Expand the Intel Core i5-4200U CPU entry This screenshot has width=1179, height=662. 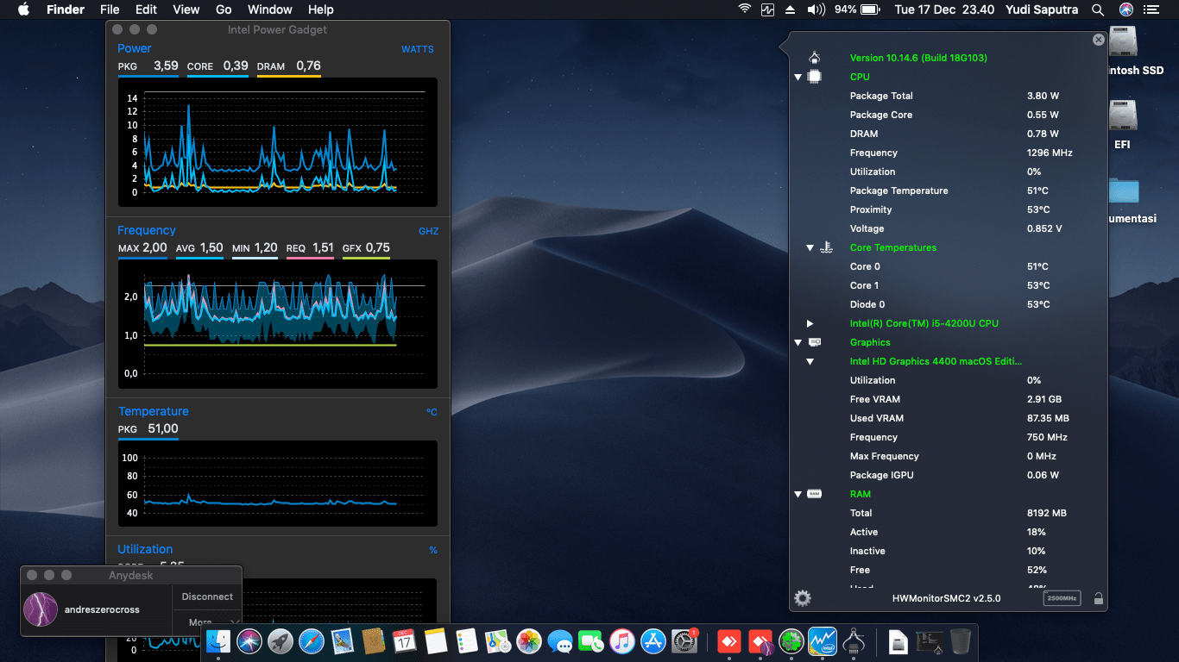coord(810,323)
